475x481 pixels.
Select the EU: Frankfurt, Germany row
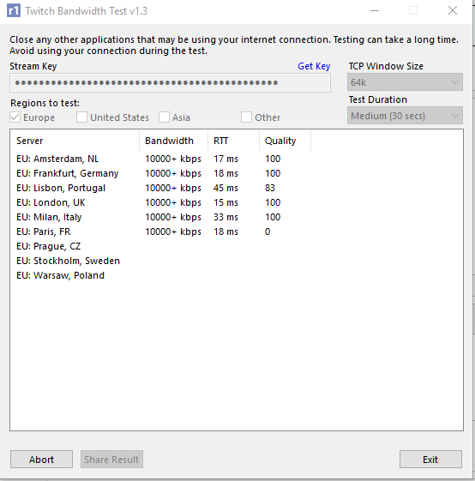(161, 173)
